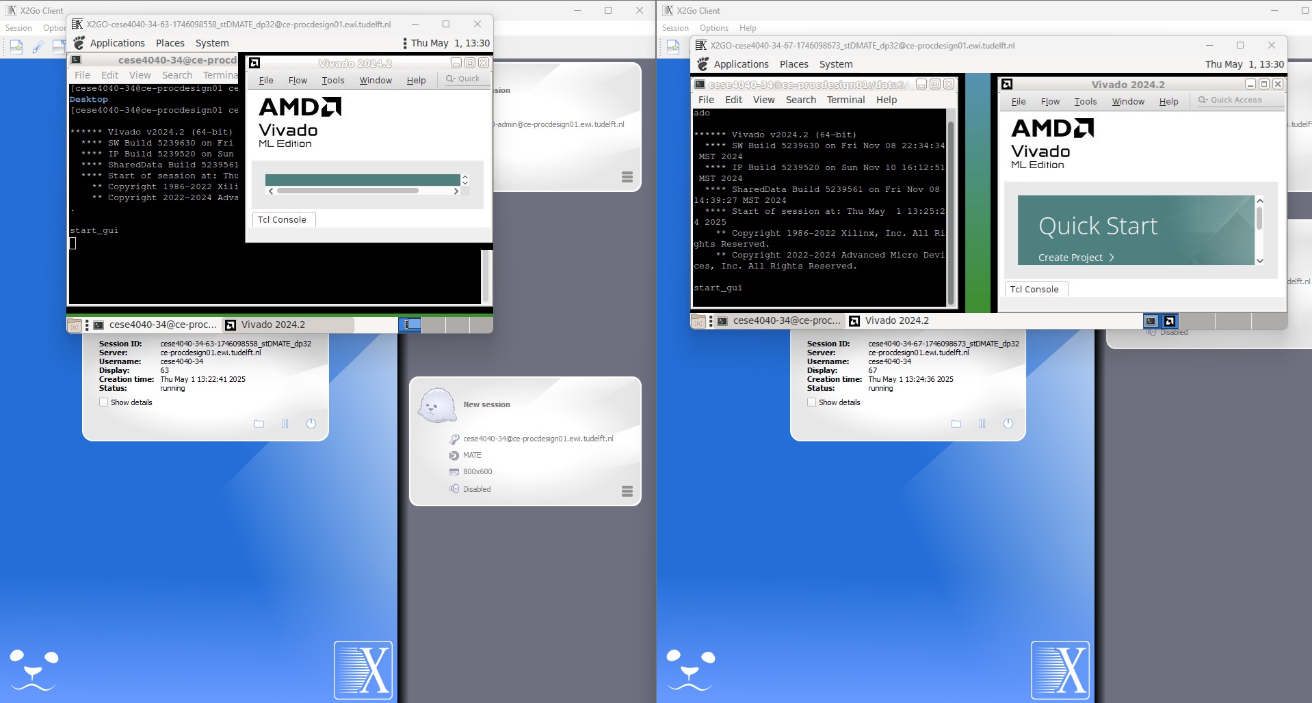Open hamburger menu on the New session card
This screenshot has width=1312, height=703.
[627, 491]
